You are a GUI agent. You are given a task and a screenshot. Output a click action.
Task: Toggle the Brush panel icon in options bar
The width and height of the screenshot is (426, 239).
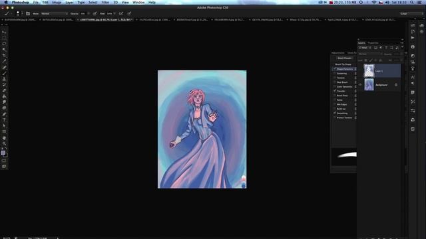click(28, 13)
